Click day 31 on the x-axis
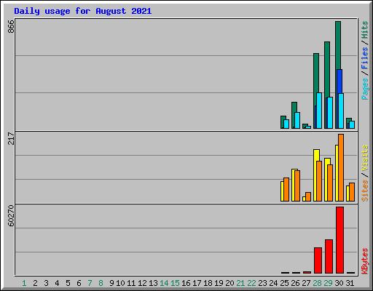Viewport: 373px width, 291px height. [x=350, y=283]
